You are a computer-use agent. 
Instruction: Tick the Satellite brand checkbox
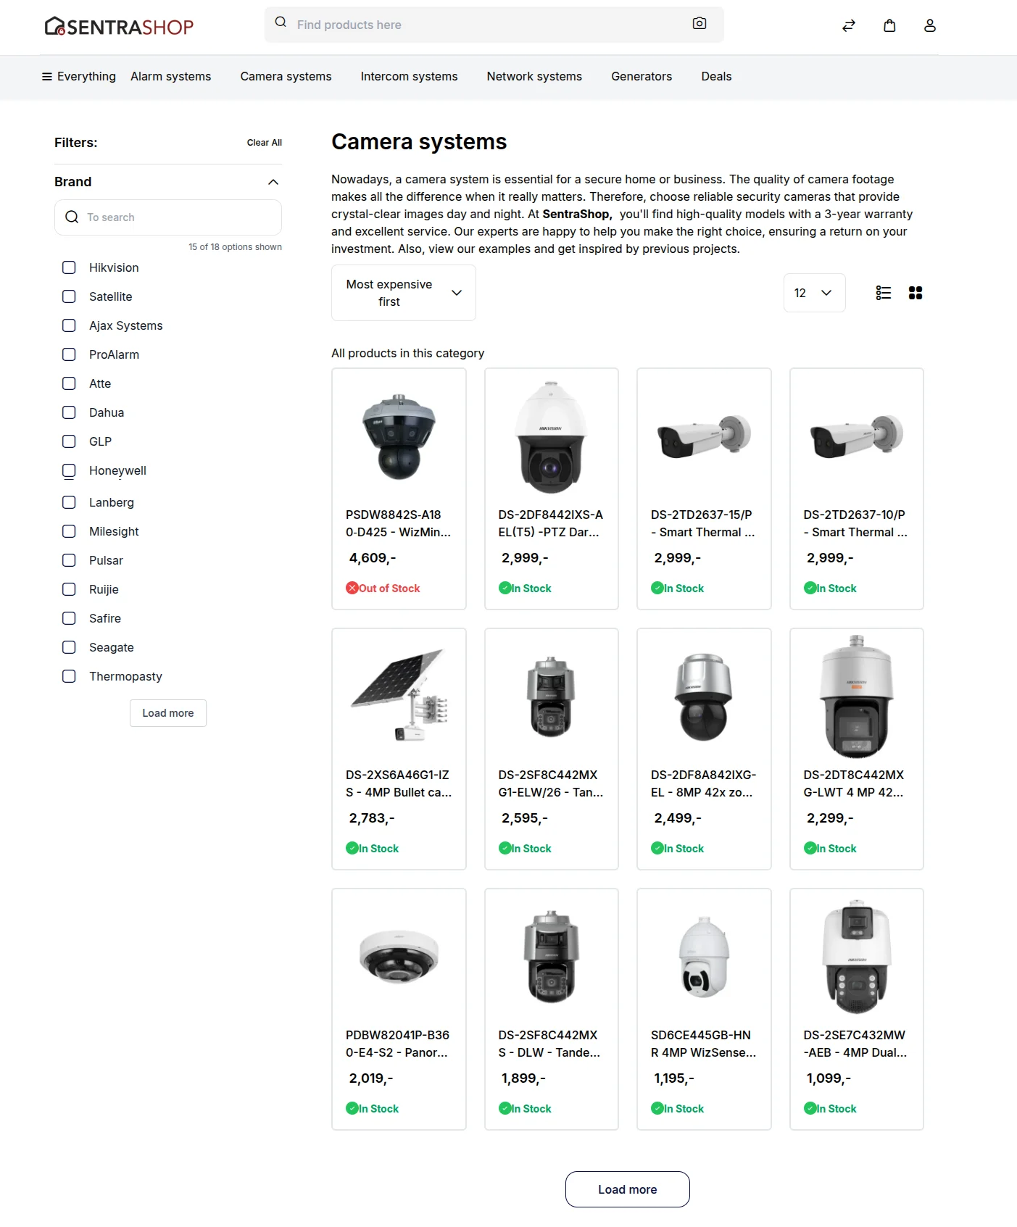coord(69,296)
